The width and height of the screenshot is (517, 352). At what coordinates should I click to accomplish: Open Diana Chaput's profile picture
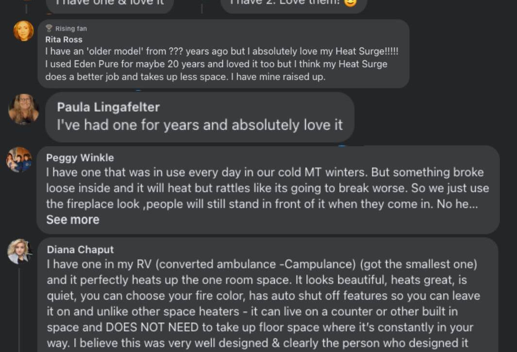[x=19, y=251]
